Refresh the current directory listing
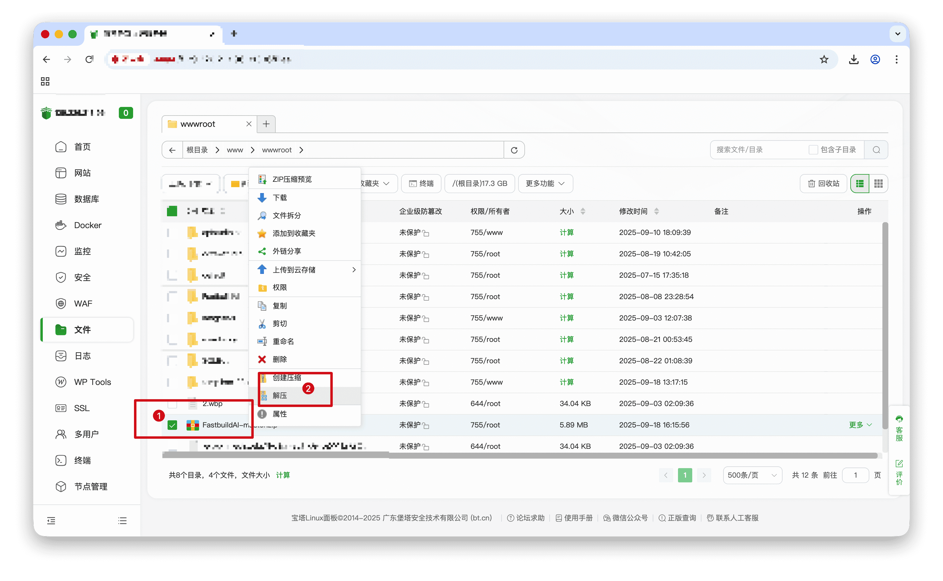 515,149
